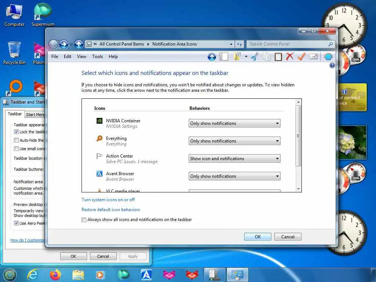Click the Up arrow beside the address bar

click(x=79, y=44)
